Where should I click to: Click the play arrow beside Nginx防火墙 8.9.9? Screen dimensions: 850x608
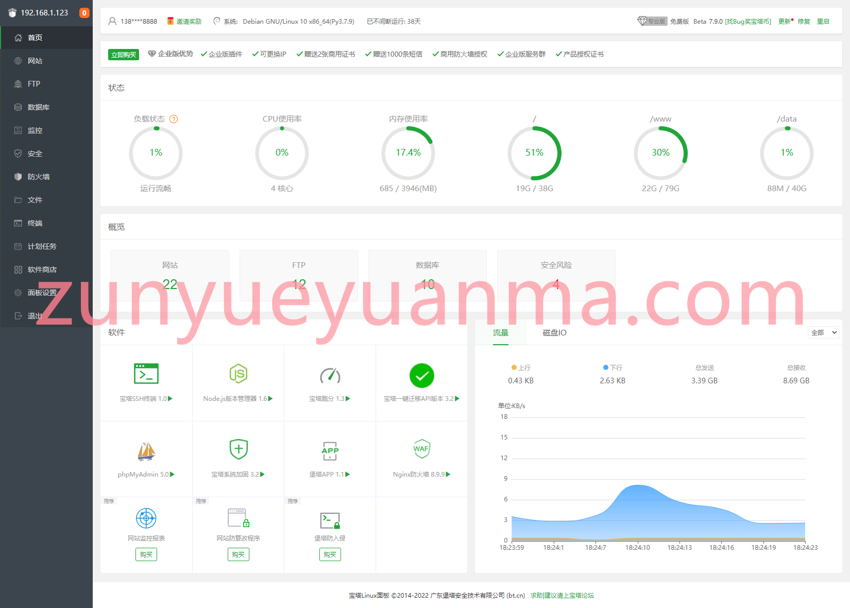(x=448, y=474)
